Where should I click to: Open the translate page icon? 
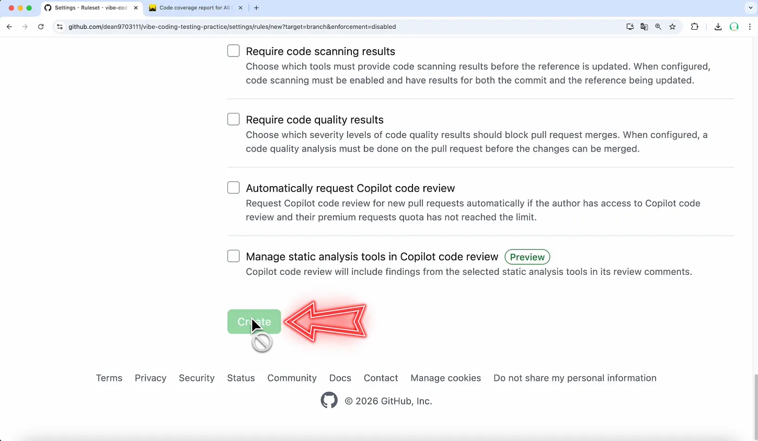(644, 27)
